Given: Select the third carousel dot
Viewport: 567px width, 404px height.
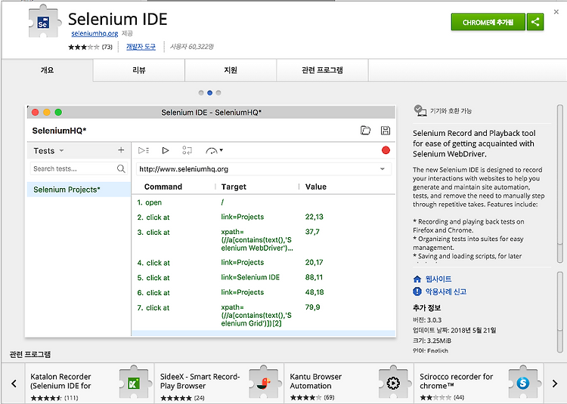Looking at the screenshot, I should coord(218,93).
